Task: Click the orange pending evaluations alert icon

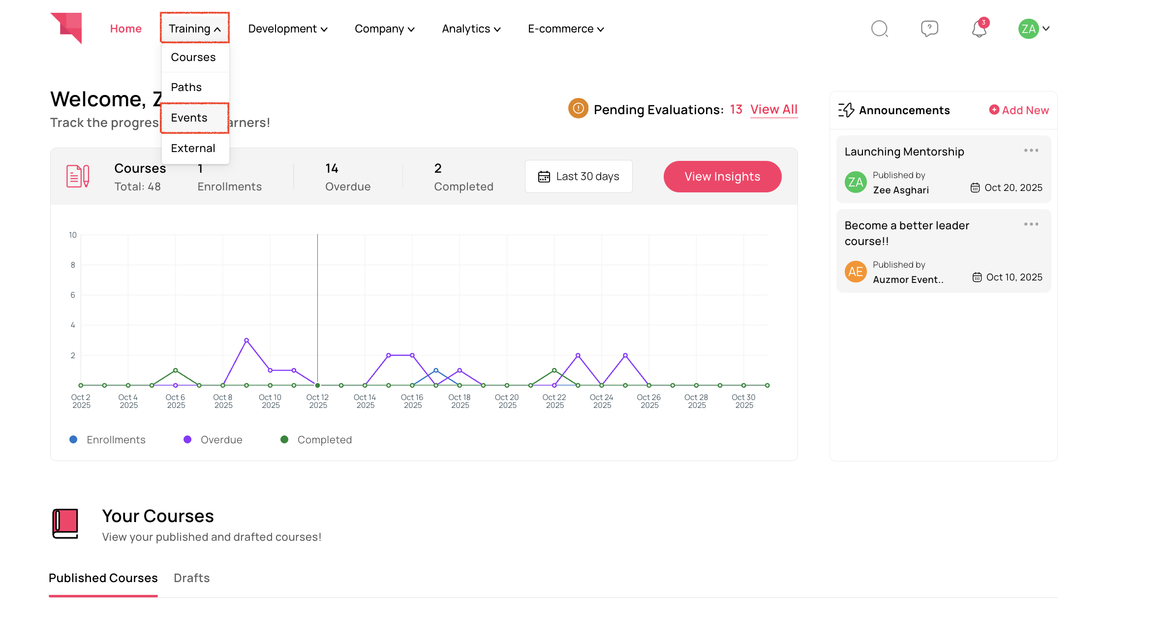Action: tap(578, 108)
